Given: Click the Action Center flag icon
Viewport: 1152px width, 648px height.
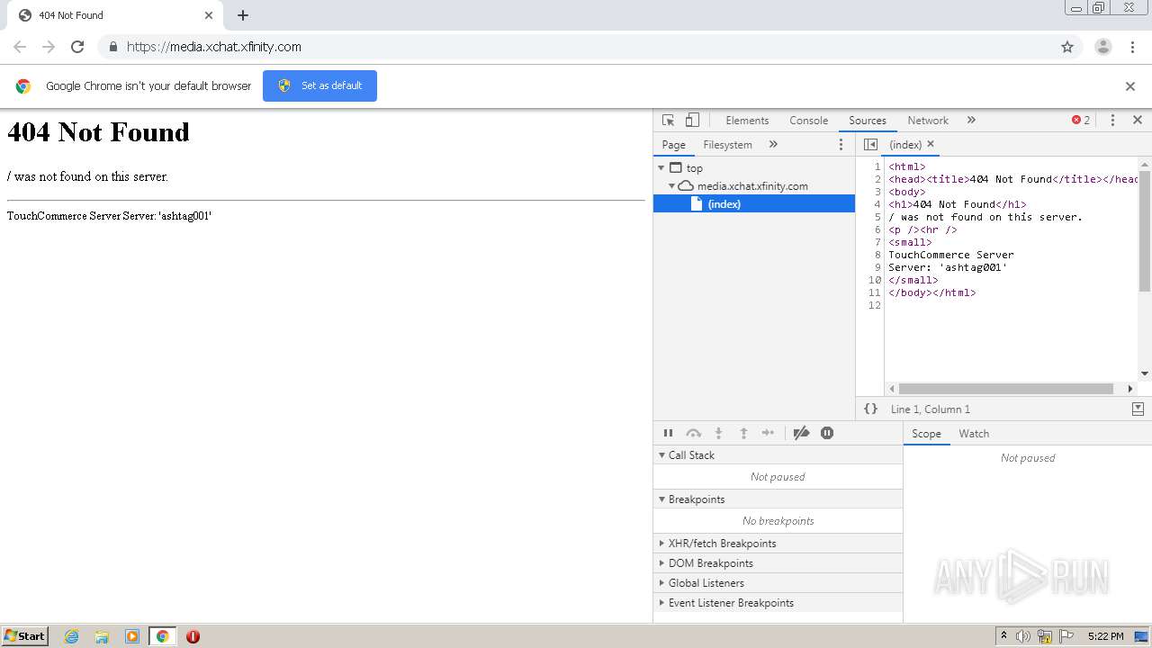Looking at the screenshot, I should point(1067,636).
